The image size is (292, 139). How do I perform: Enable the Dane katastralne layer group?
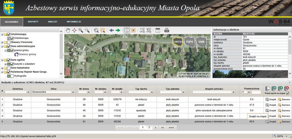coord(9,68)
